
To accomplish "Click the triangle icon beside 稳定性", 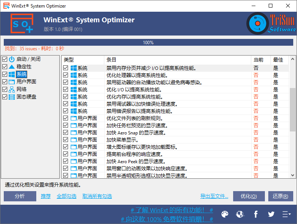I will tap(12, 66).
